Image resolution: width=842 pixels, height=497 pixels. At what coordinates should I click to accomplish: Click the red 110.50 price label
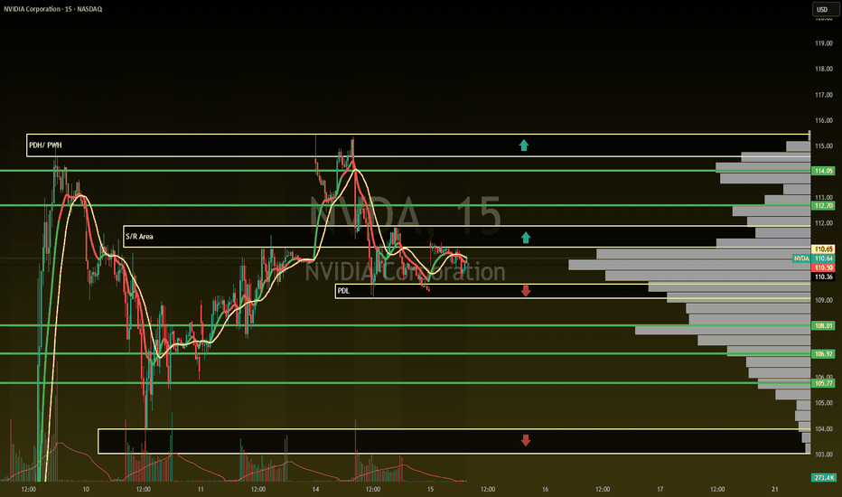[x=824, y=267]
